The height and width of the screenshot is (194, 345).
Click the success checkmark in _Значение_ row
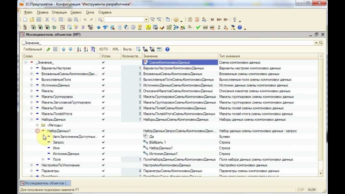pos(103,63)
